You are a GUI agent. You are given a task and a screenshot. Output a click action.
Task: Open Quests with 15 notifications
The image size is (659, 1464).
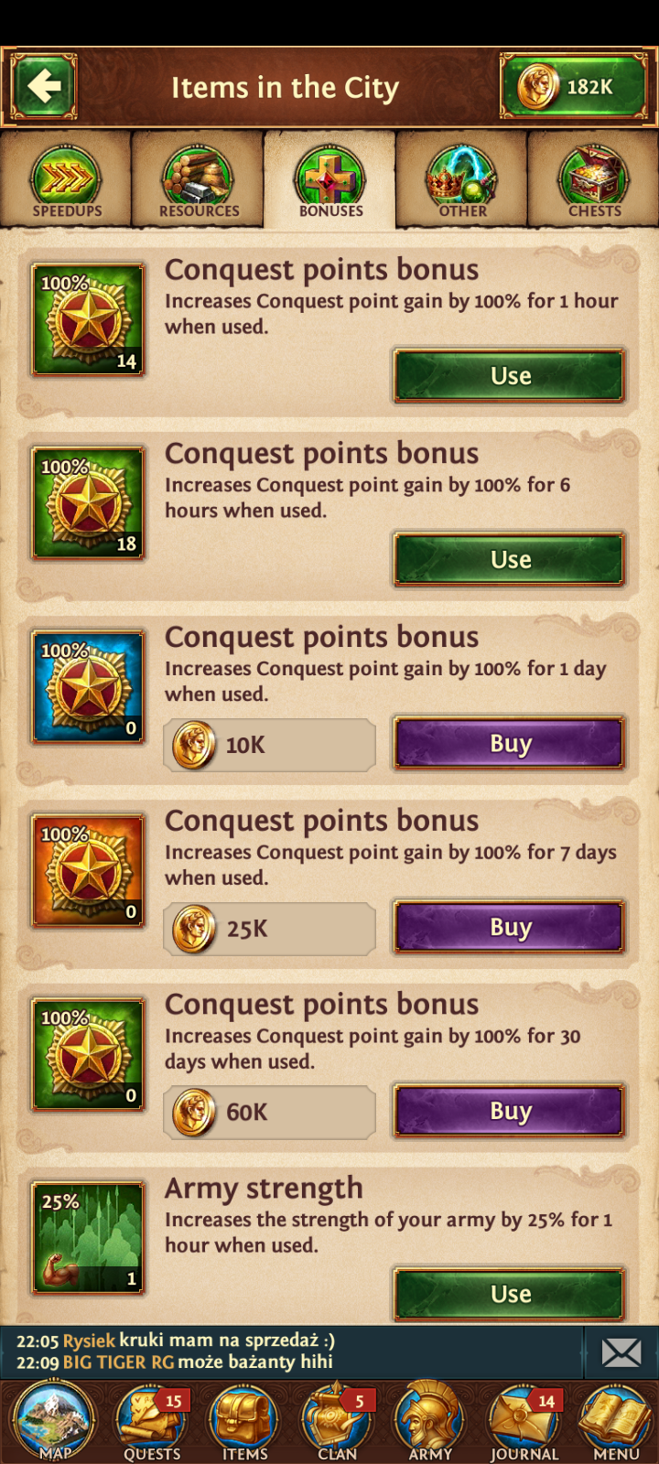152,1421
